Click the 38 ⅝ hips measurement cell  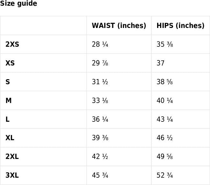click(x=165, y=82)
